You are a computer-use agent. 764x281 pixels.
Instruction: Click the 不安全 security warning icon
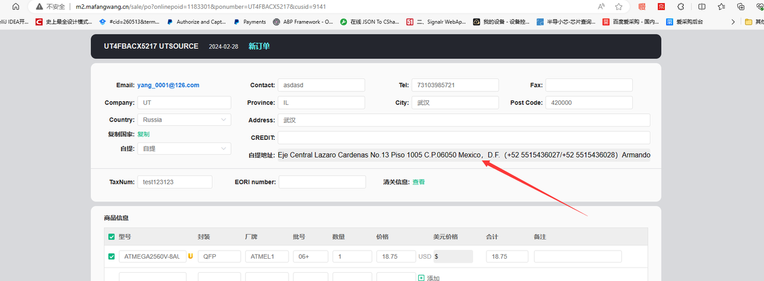pos(40,6)
